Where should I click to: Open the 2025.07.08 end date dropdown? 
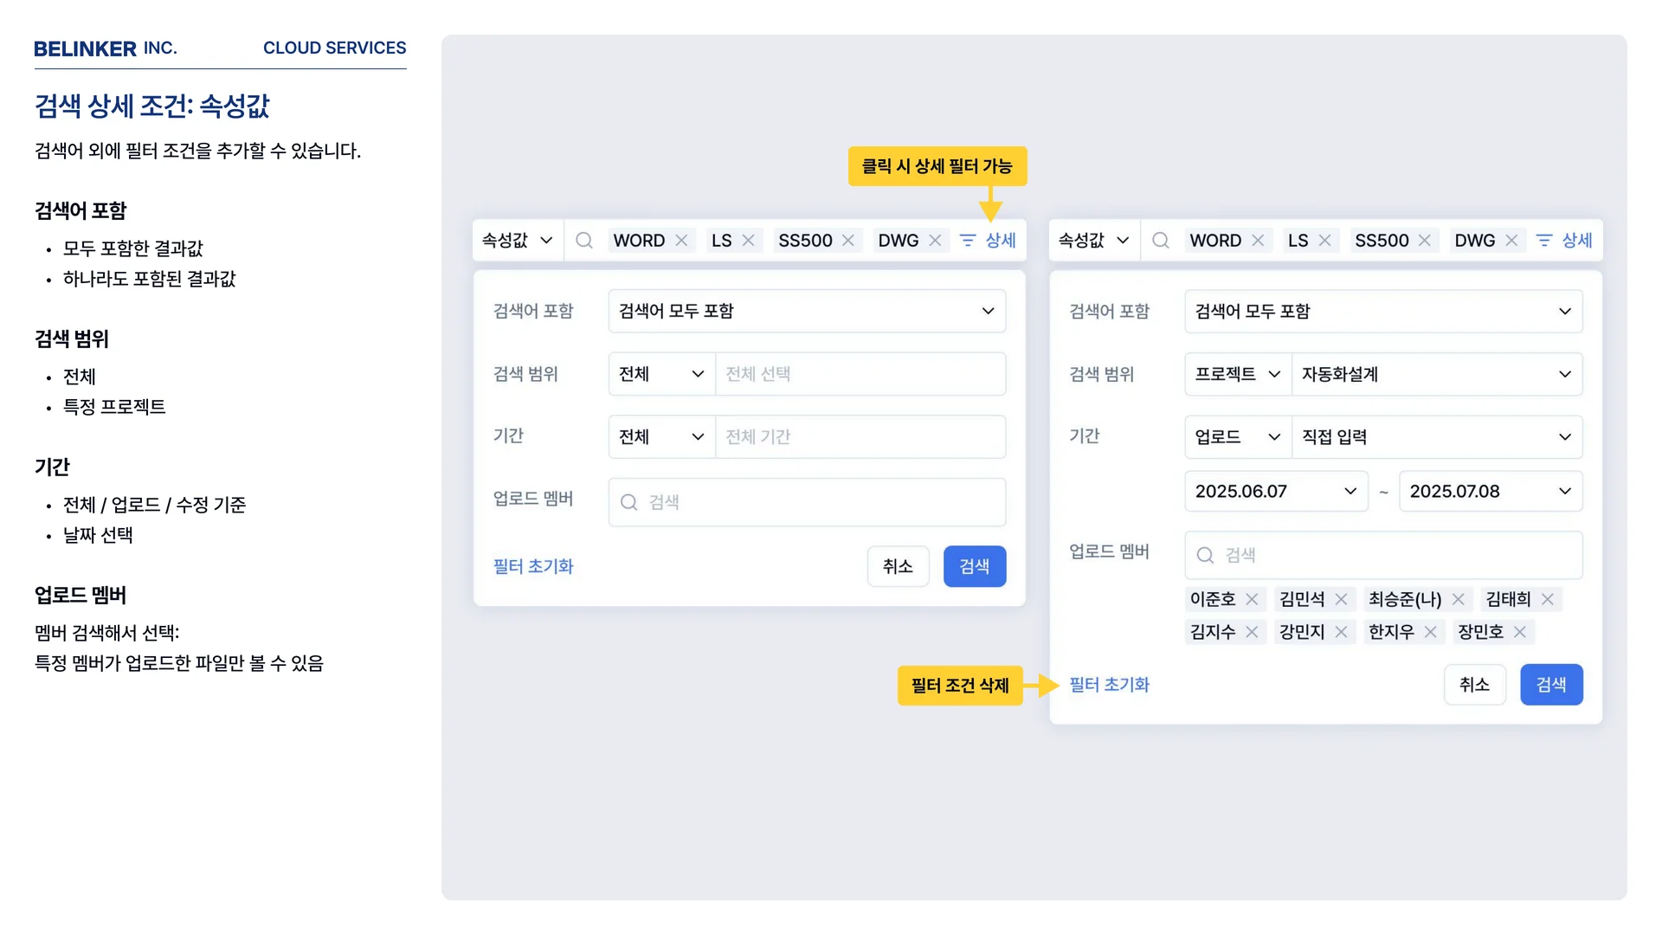1490,491
